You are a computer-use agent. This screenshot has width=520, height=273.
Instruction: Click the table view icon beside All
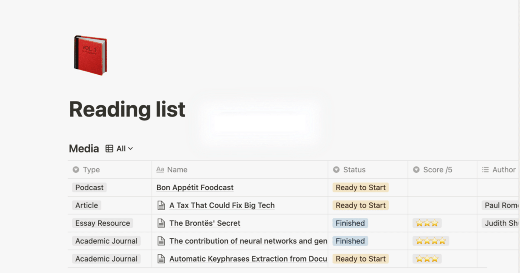(x=109, y=149)
